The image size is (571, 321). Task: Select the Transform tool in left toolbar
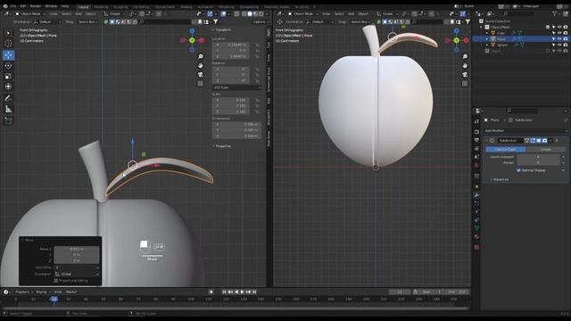click(8, 86)
